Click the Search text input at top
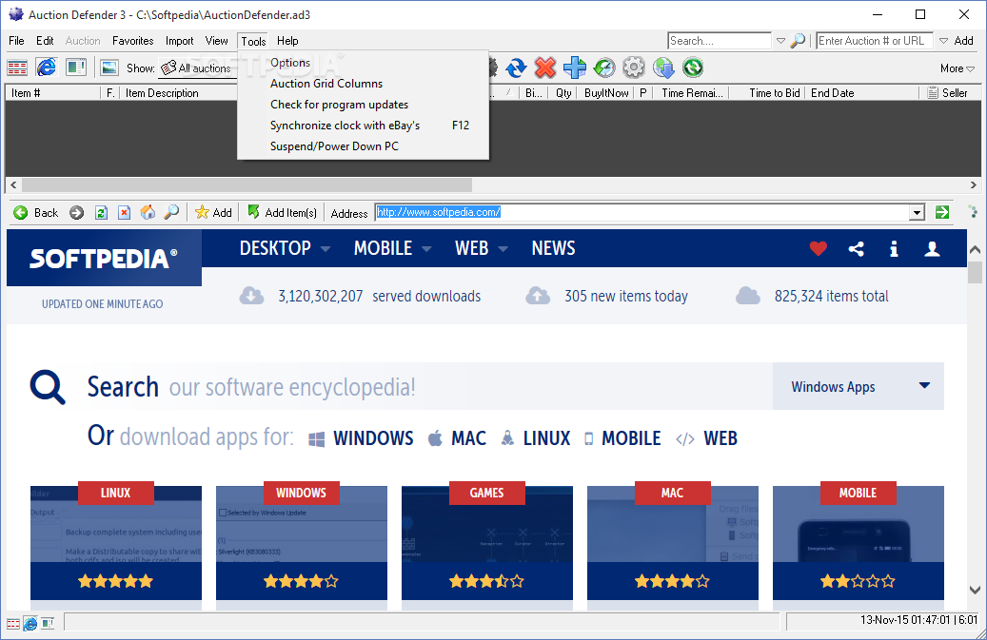987x640 pixels. (x=720, y=41)
